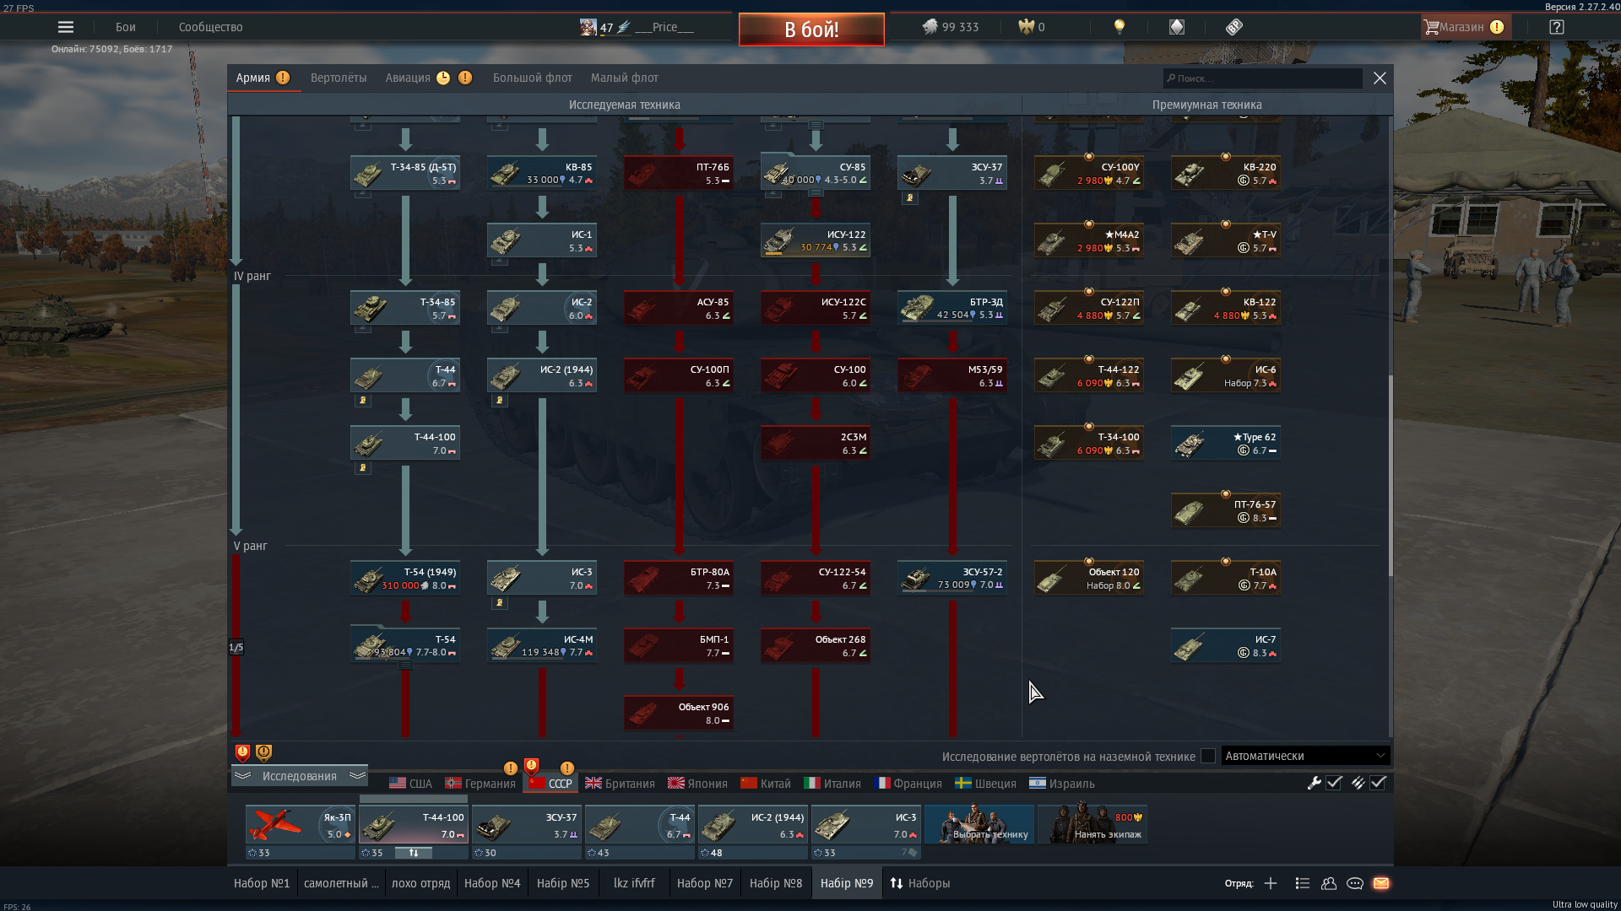Focus the Поиск search field

[1263, 78]
